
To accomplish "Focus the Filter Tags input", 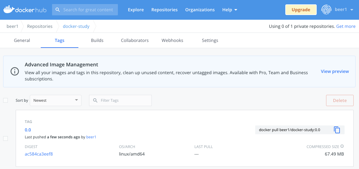I will tap(120, 100).
